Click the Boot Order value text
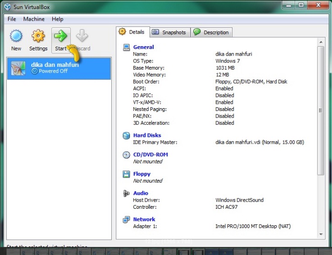Viewport: 332px width, 255px height. pos(251,82)
